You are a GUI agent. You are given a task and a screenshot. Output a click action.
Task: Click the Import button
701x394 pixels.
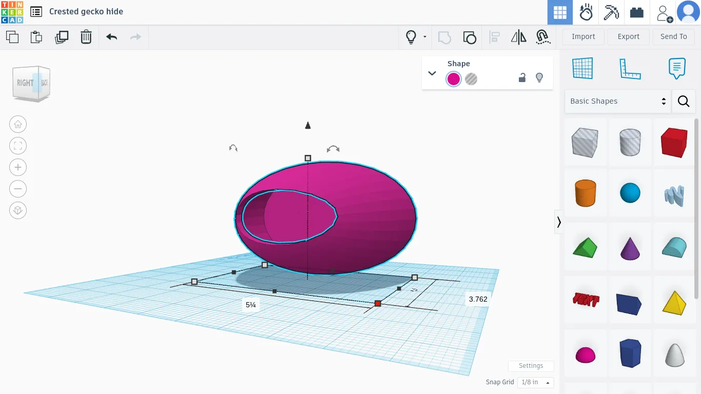pyautogui.click(x=583, y=36)
